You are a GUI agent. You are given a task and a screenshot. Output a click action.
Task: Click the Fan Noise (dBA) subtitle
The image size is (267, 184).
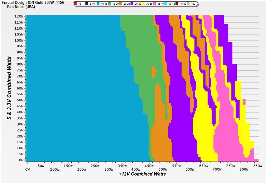pyautogui.click(x=21, y=7)
